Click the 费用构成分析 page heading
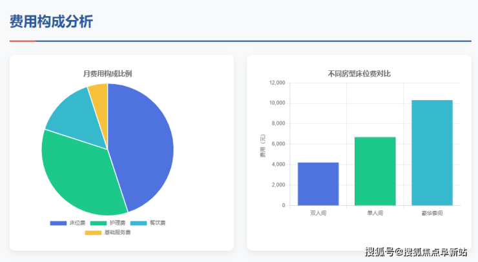 [51, 22]
